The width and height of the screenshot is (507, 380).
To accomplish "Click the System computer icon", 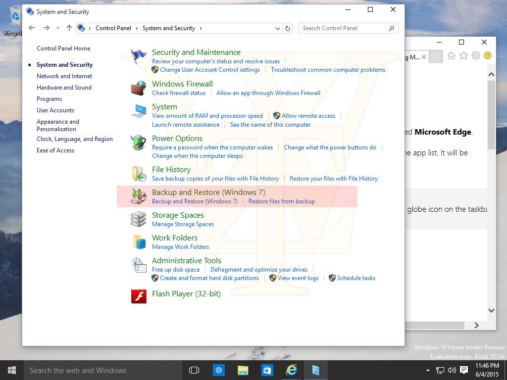I will coord(139,111).
